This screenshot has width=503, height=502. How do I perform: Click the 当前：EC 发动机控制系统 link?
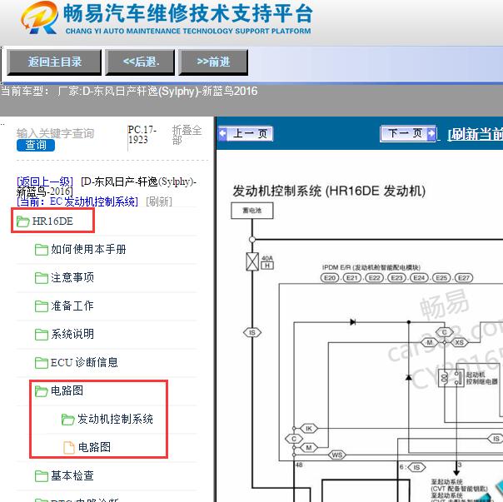(x=77, y=201)
